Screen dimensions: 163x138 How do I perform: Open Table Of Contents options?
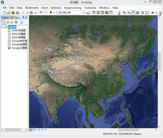tap(22, 22)
